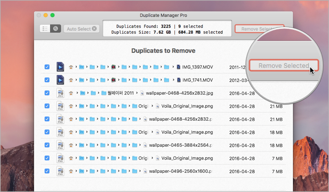
Task: Deselect the wallpaper-0468-4256x2832.jpg checkbox
Action: pos(47,93)
